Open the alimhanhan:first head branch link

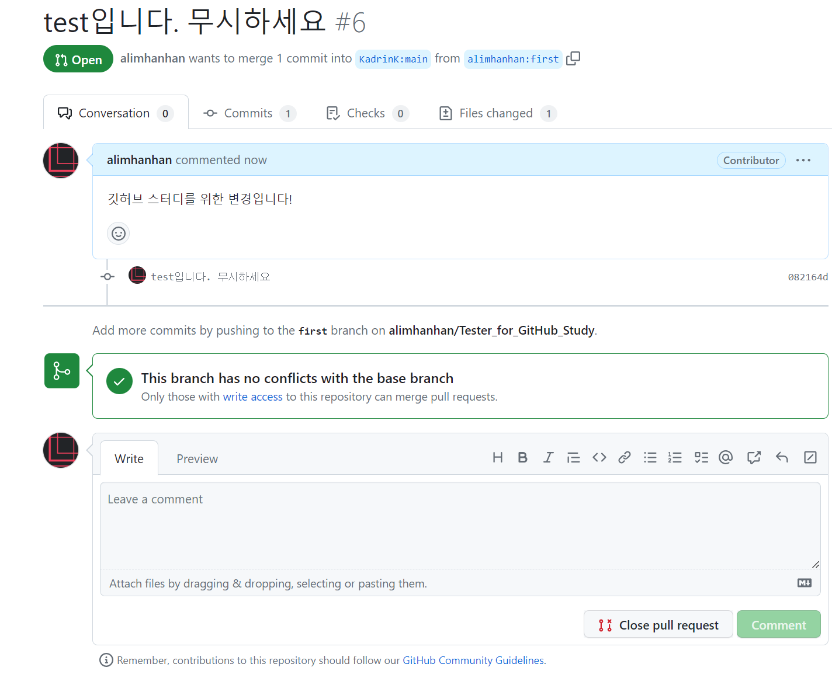[x=513, y=59]
